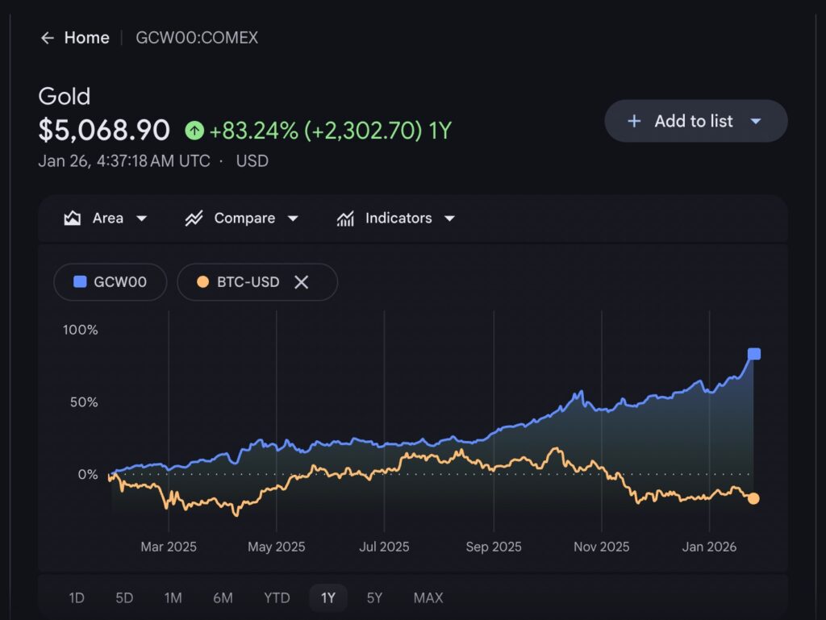
Task: Switch to the MAX time range tab
Action: [x=428, y=598]
